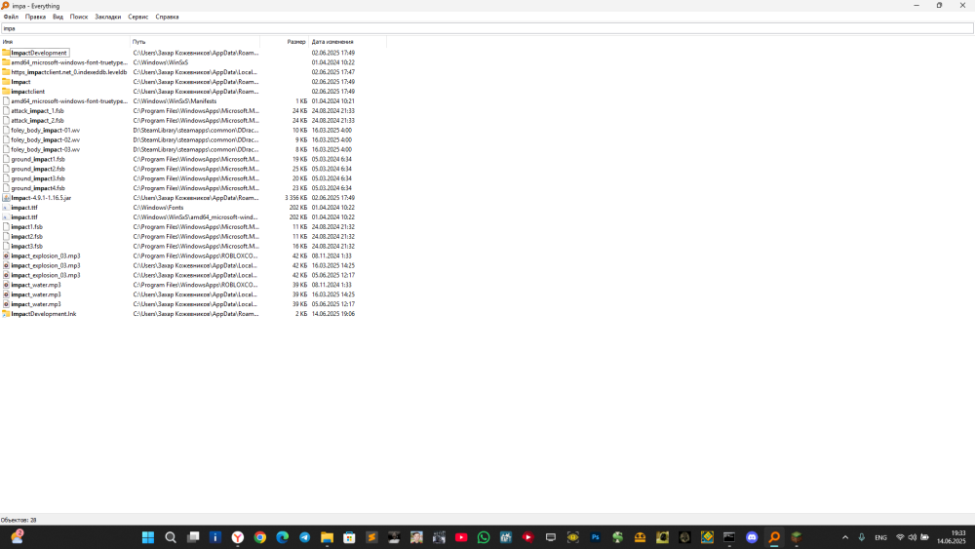975x549 pixels.
Task: Launch Yandex Browser from taskbar
Action: 238,537
